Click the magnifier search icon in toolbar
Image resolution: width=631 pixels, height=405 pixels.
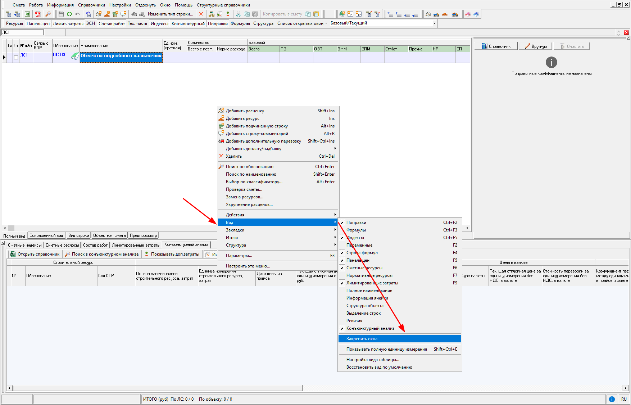(48, 14)
